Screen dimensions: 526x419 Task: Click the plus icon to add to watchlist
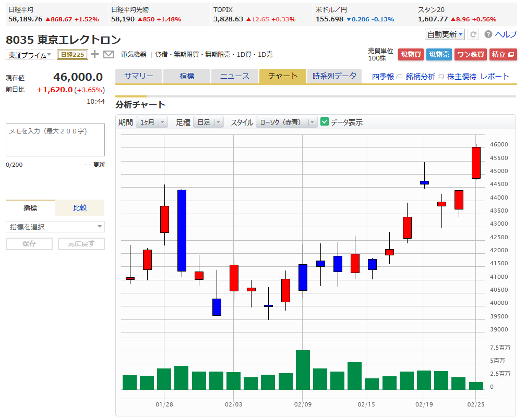tap(94, 54)
